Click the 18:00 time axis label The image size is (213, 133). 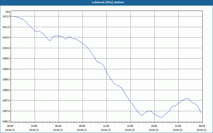pos(154,126)
